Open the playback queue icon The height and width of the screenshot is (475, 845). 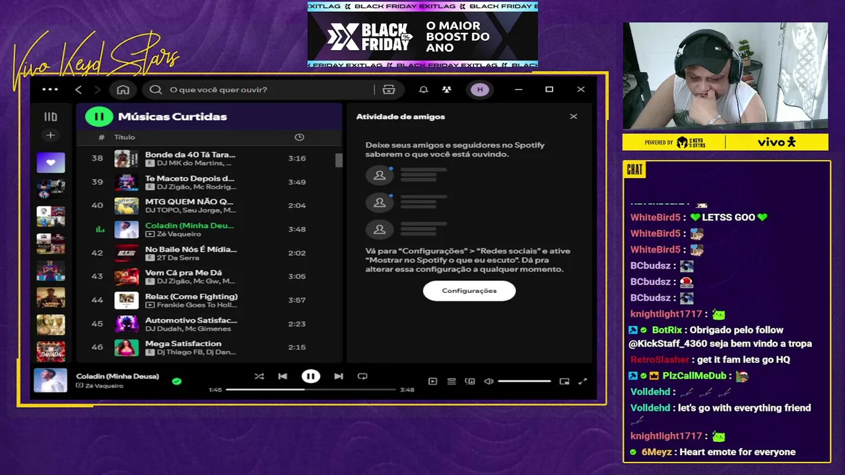pos(452,381)
